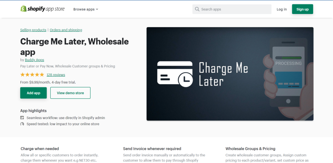Image resolution: width=333 pixels, height=163 pixels.
Task: Focus the Search apps input field
Action: pyautogui.click(x=232, y=9)
